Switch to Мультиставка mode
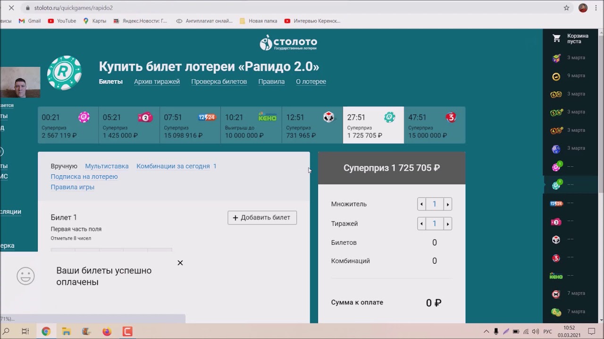This screenshot has width=604, height=339. coord(107,166)
